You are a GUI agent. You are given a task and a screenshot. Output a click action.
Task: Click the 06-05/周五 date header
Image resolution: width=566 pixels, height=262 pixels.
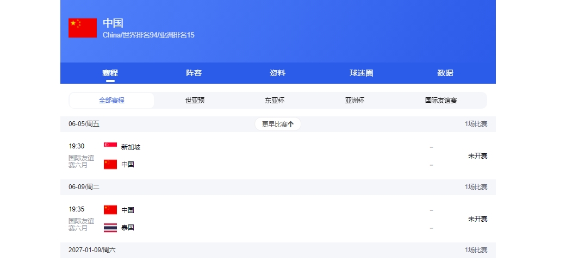[x=84, y=124]
